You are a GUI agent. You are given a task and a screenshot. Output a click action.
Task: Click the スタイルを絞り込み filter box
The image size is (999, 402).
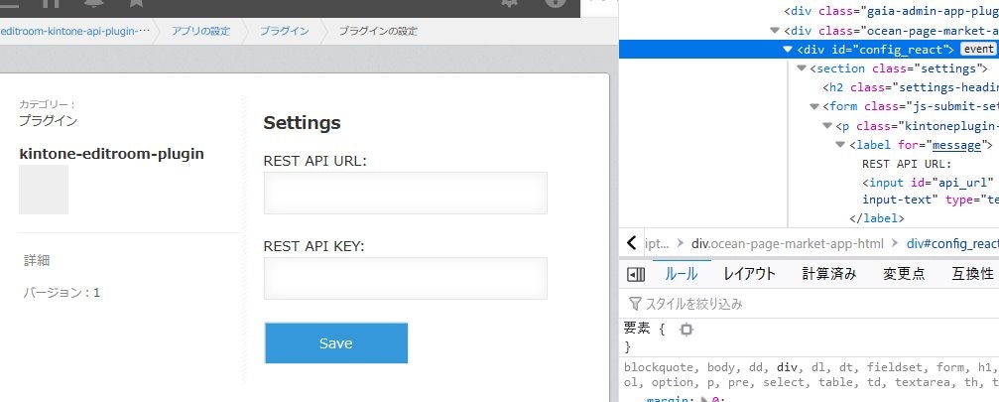click(810, 304)
